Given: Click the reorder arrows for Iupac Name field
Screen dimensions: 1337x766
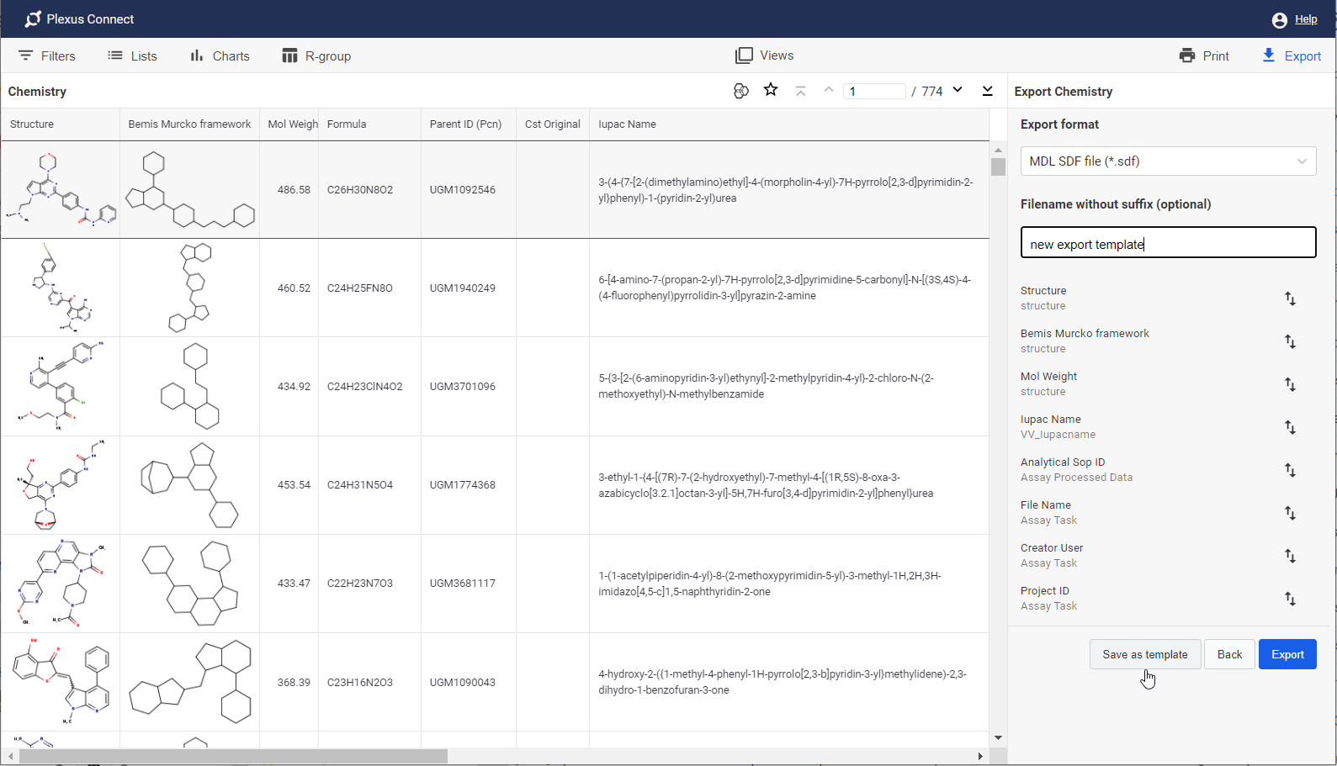Looking at the screenshot, I should pyautogui.click(x=1290, y=427).
